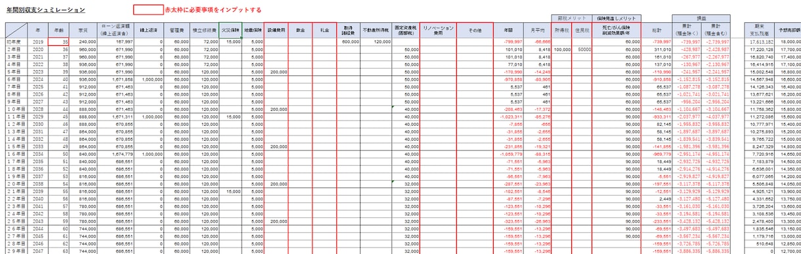Image resolution: width=801 pixels, height=254 pixels.
Task: Click the 節税メリット group header
Action: pos(571,18)
